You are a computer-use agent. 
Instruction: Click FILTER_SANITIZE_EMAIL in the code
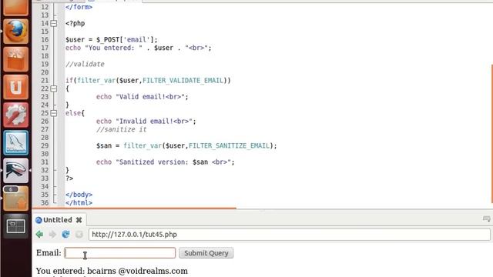[230, 145]
